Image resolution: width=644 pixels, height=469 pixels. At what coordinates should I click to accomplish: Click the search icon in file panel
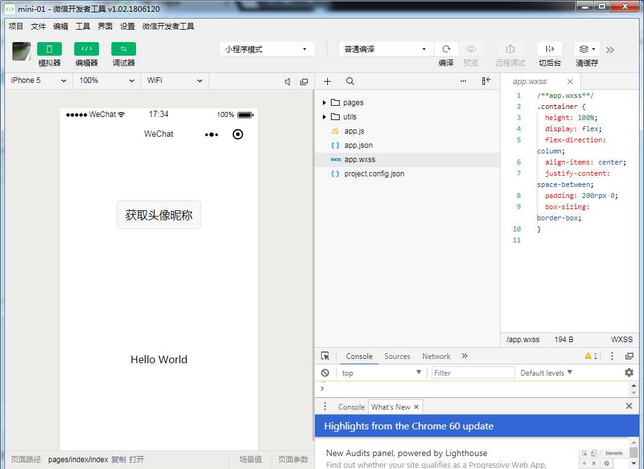(x=350, y=81)
